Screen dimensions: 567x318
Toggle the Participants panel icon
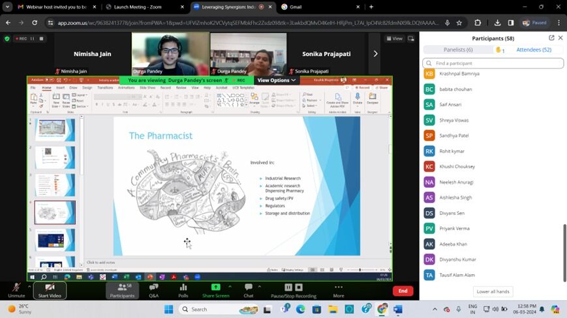point(122,290)
